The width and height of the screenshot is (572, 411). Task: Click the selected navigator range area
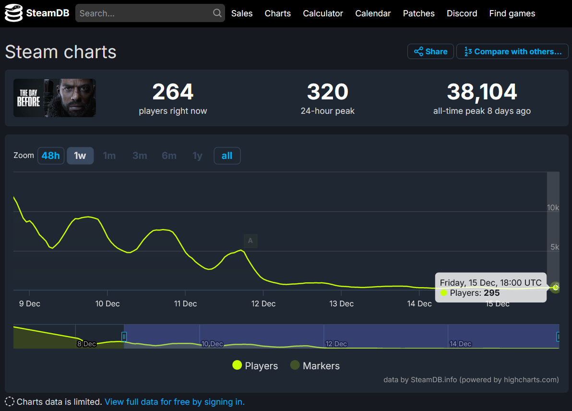tap(342, 336)
